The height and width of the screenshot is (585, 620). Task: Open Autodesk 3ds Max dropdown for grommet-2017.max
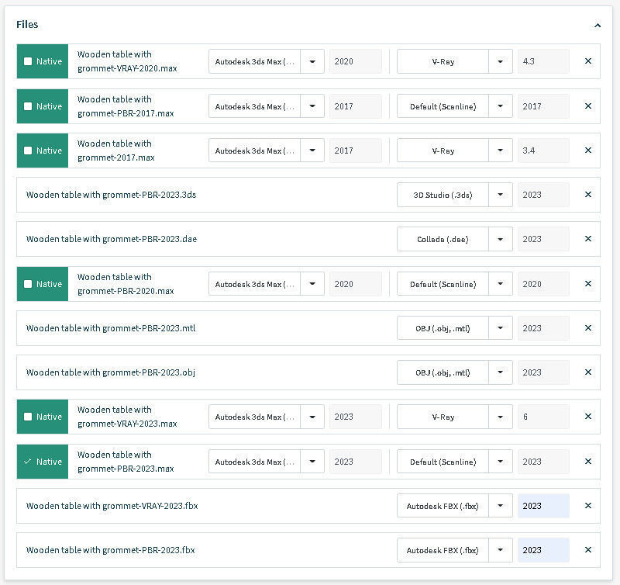pyautogui.click(x=312, y=151)
